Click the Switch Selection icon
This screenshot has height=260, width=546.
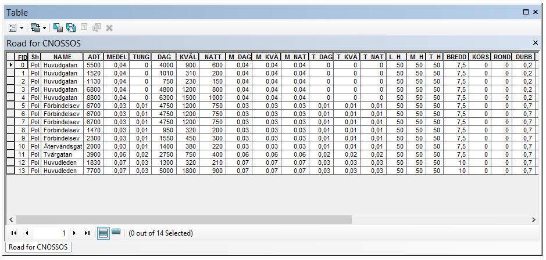71,27
